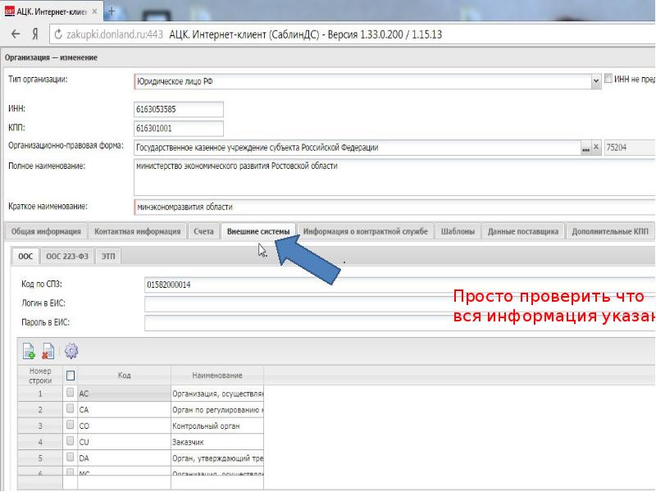Click the Пароль в ЕИС field

pos(399,322)
